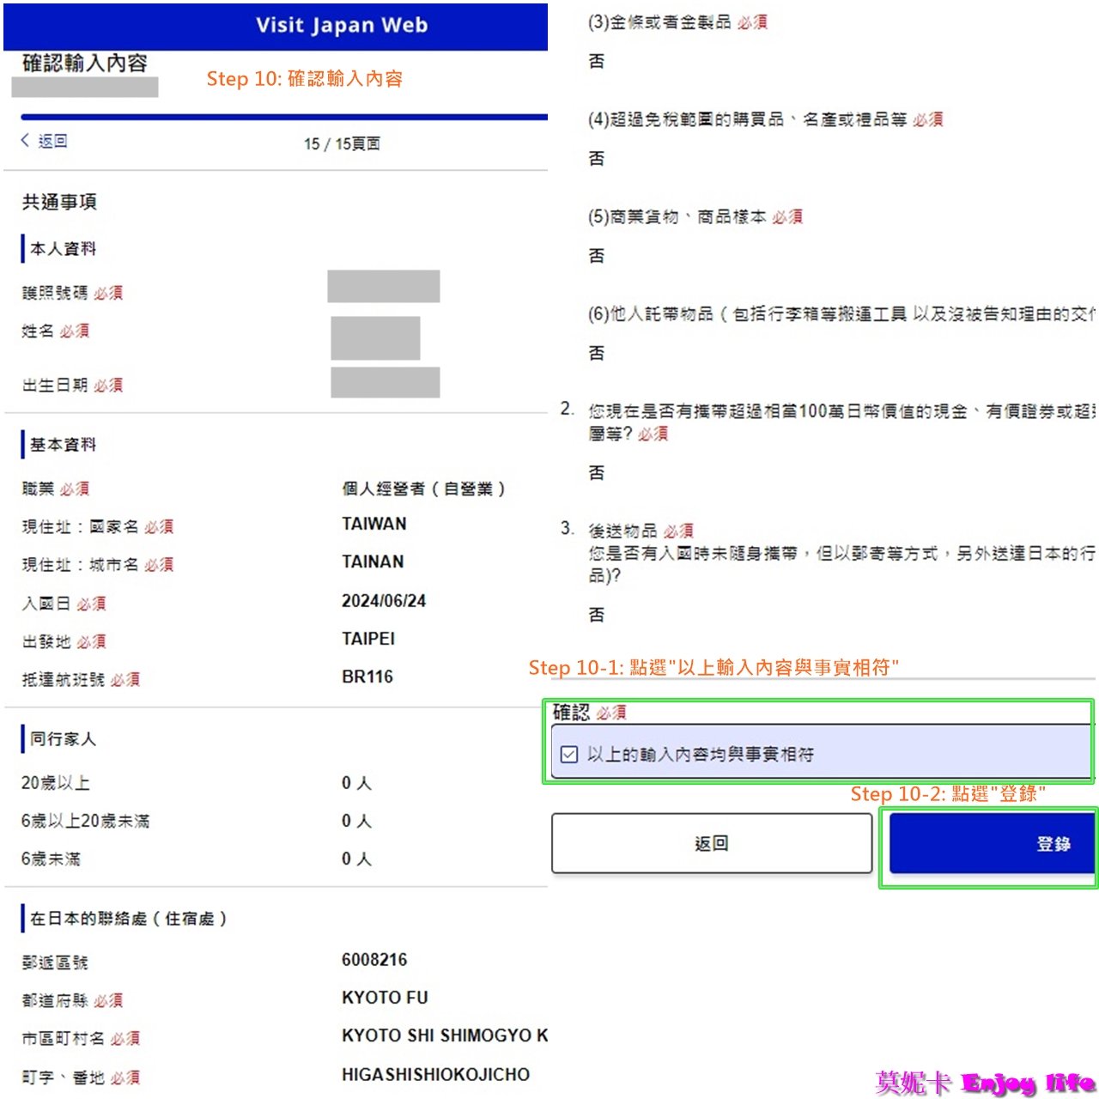Viewport: 1099px width, 1099px height.
Task: Click the 確認輸入內容 page title
Action: tap(84, 63)
